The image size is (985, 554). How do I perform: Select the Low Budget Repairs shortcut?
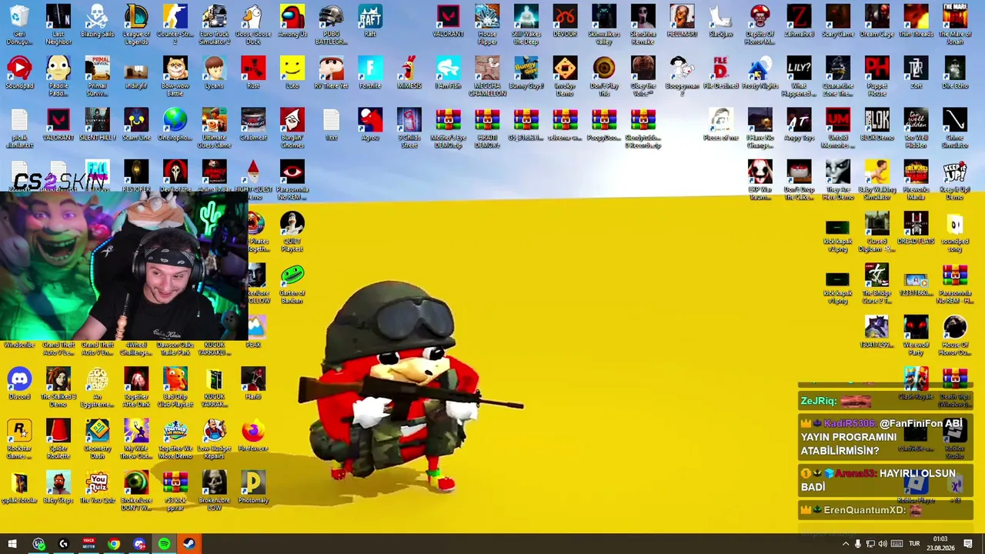214,439
